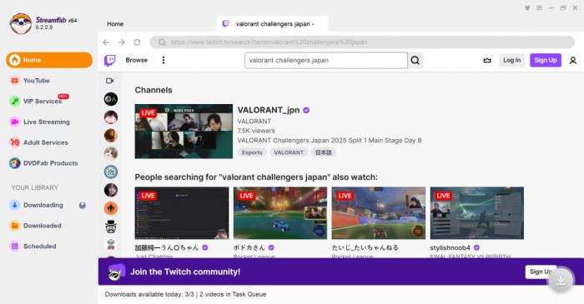This screenshot has width=584, height=304.
Task: Open the 加藤純一 live stream thumbnail
Action: [x=182, y=213]
